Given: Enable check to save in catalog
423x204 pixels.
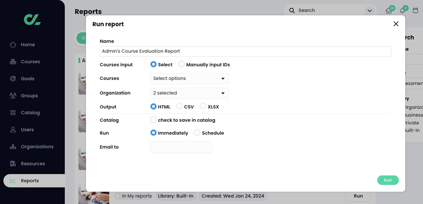Looking at the screenshot, I should (x=153, y=120).
